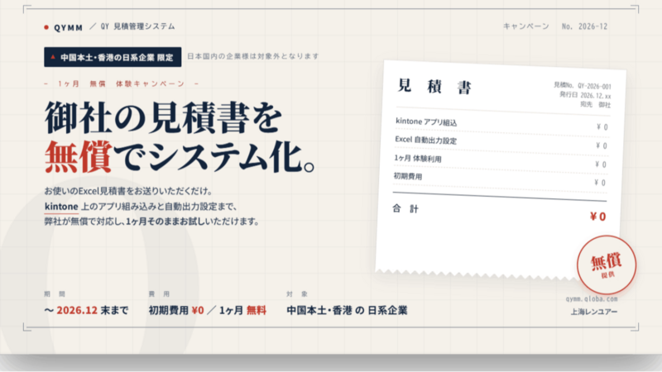Viewport: 662px width, 372px height.
Task: Click '上海レンユアー' company name
Action: point(594,312)
